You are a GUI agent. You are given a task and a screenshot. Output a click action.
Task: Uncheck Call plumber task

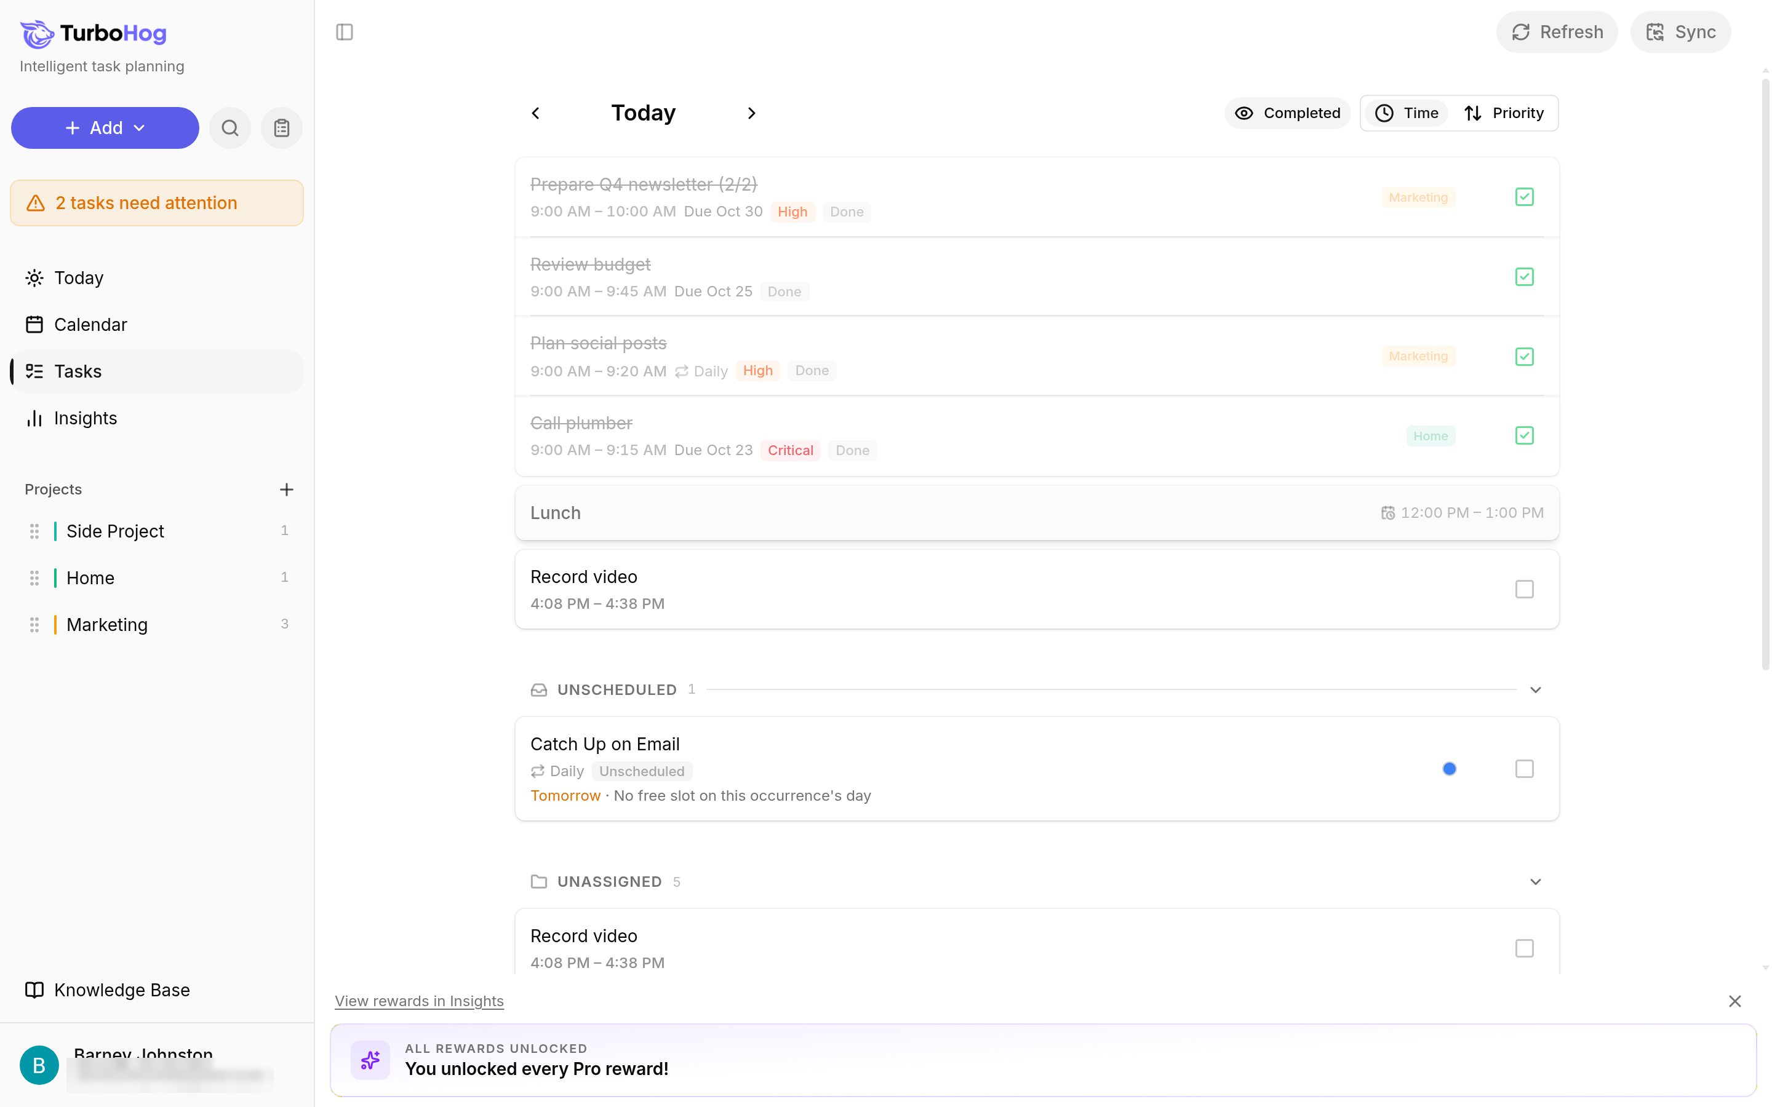point(1525,435)
